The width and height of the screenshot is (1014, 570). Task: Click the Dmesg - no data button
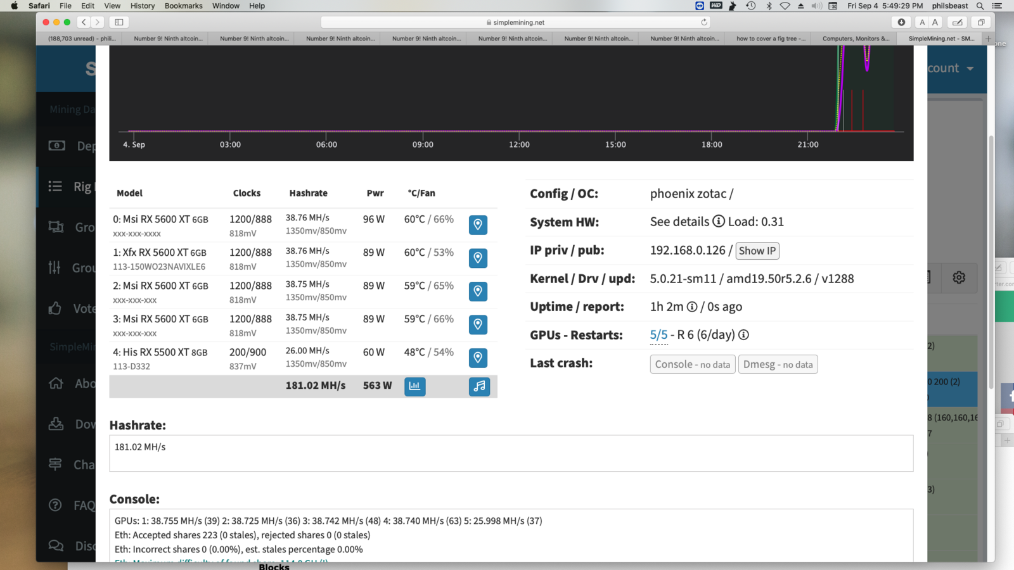778,364
